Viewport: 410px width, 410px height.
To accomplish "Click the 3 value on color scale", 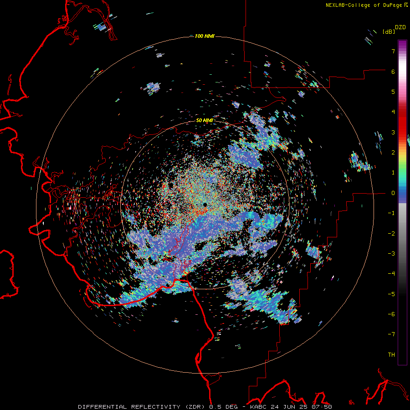I will pos(393,132).
